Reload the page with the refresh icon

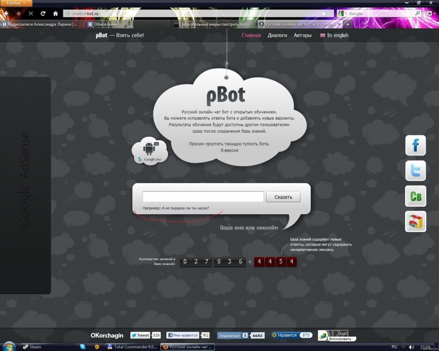[43, 14]
